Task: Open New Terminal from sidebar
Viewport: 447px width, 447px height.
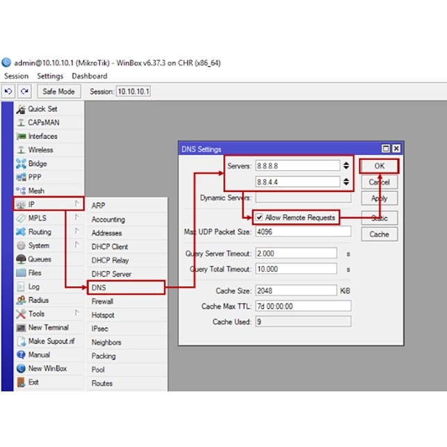Action: [48, 327]
